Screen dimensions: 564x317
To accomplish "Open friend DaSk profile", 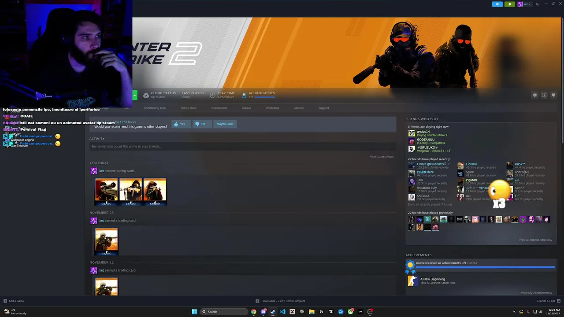I will tap(527, 166).
